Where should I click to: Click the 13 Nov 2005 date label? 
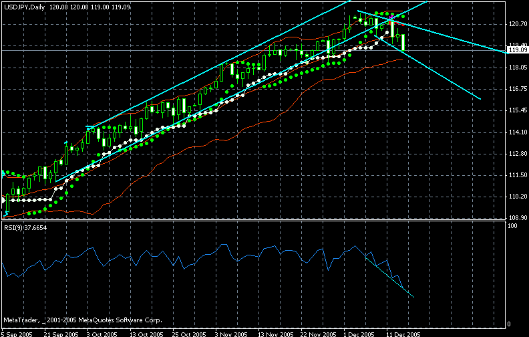click(x=275, y=334)
